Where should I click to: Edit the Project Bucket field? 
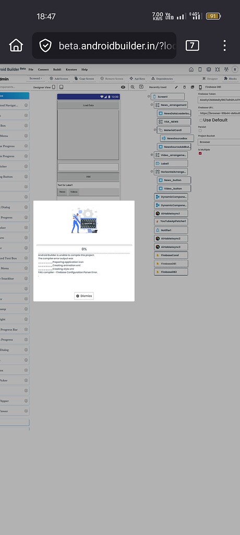click(219, 142)
